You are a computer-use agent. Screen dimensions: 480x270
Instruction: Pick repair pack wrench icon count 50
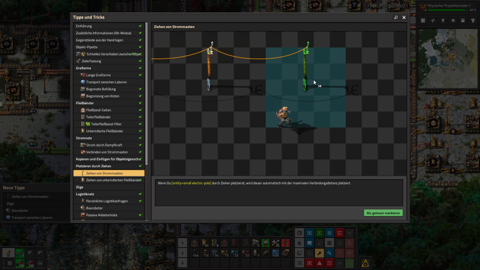tap(275, 243)
